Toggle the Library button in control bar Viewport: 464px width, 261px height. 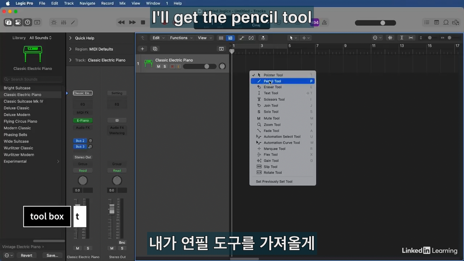point(8,22)
